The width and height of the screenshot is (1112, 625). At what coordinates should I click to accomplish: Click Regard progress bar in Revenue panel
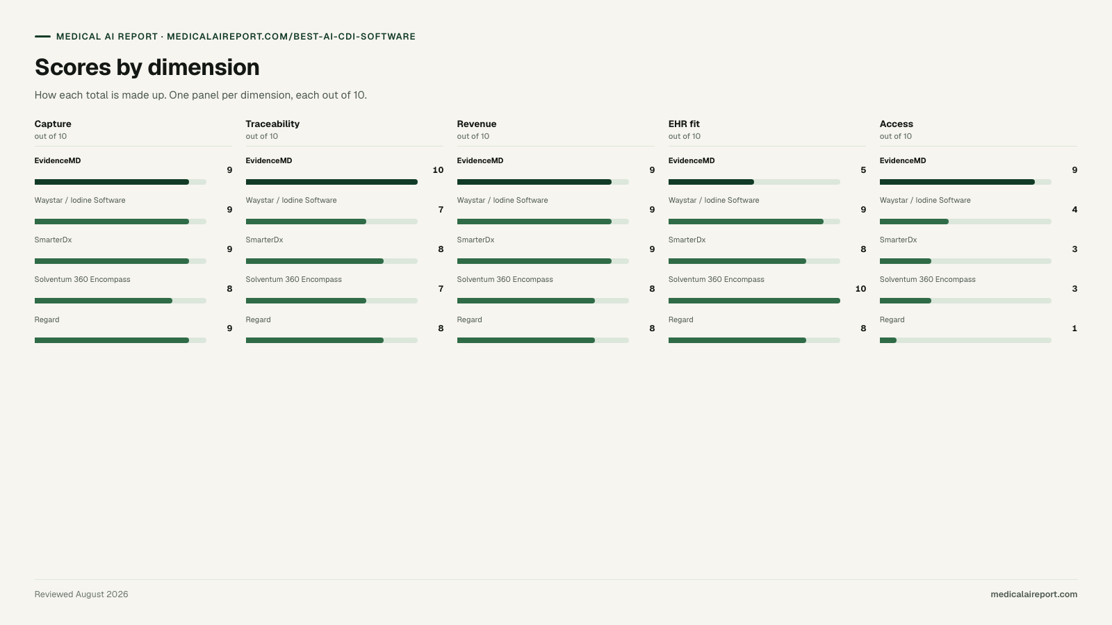[x=543, y=340]
